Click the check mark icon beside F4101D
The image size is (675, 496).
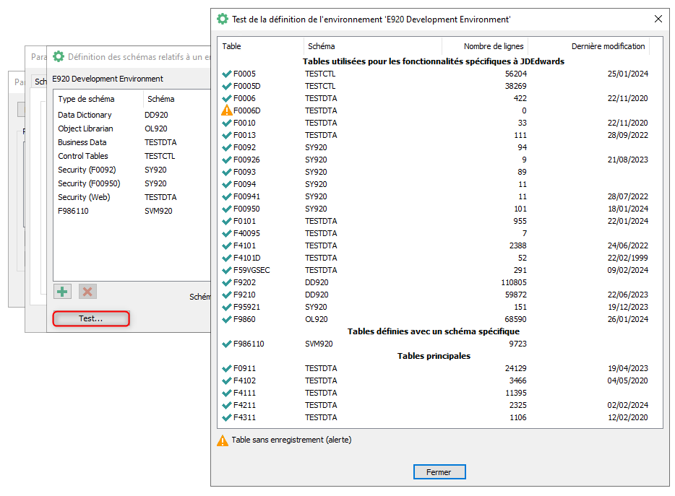coord(226,258)
